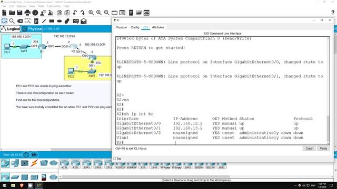Switch to Logical workspace view
This screenshot has width=337, height=189.
[x=11, y=29]
